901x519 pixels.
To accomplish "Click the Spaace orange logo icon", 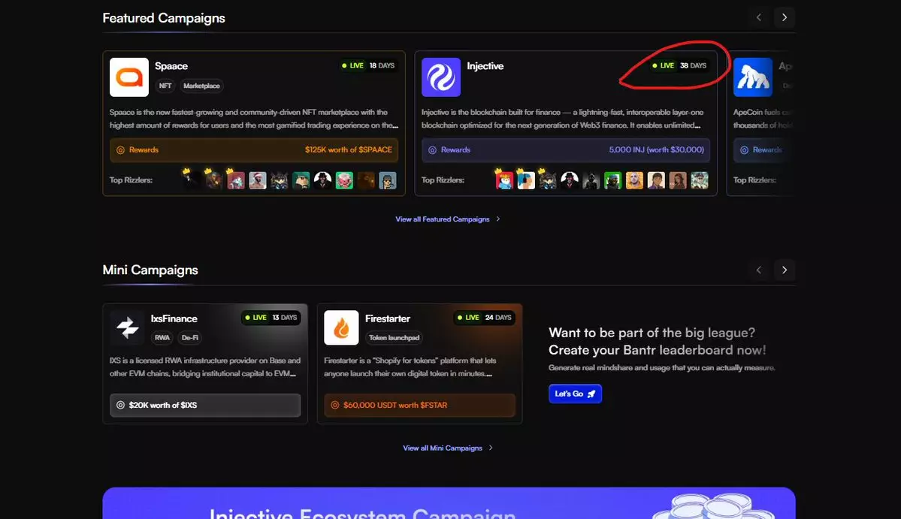I will click(129, 77).
